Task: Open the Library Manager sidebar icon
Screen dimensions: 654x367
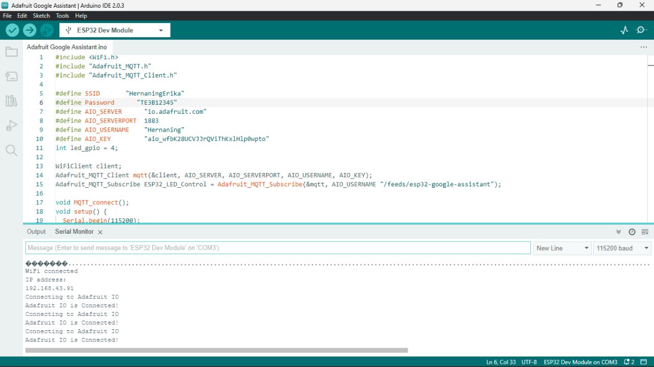Action: point(11,101)
